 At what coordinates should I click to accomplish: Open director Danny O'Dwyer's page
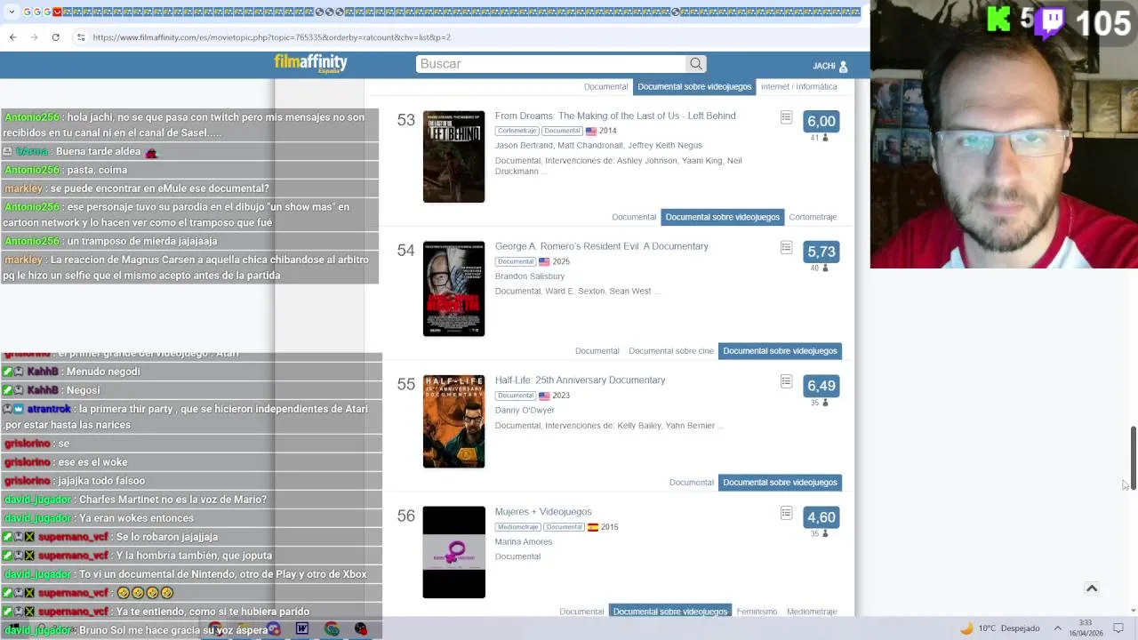525,410
